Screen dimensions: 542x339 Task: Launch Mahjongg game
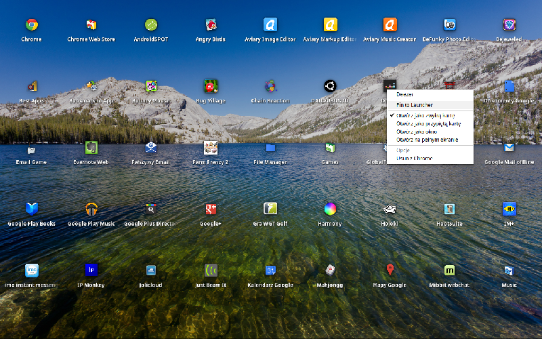330,271
